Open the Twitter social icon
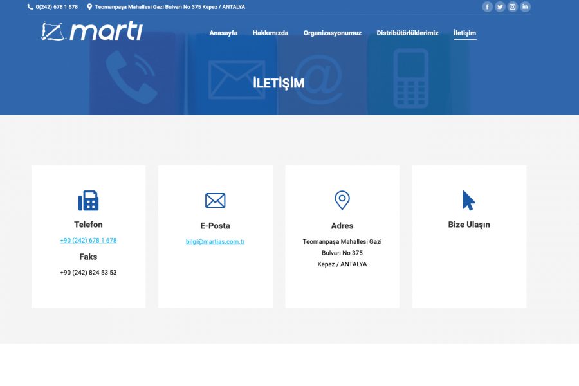Screen dimensions: 579x386 click(500, 7)
